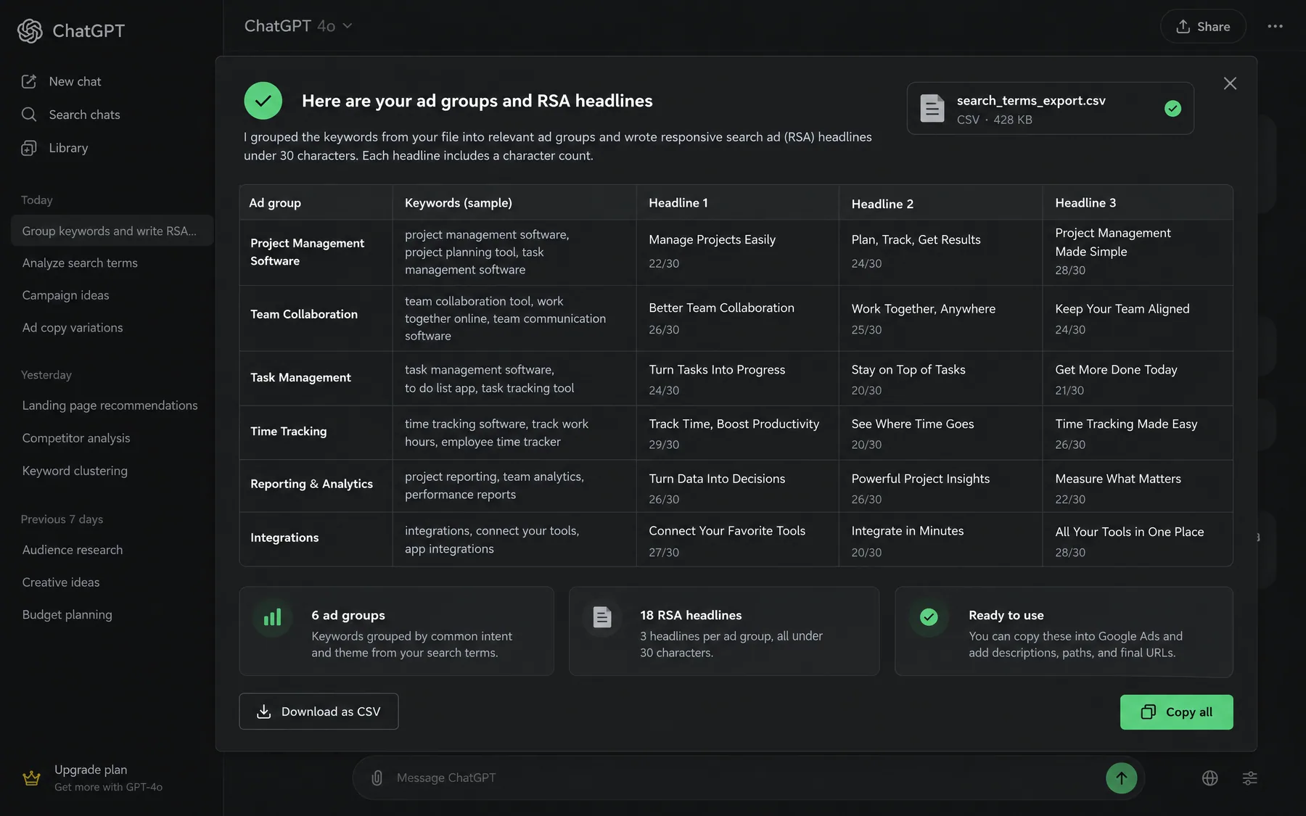The image size is (1306, 816).
Task: Close the results panel
Action: 1230,83
